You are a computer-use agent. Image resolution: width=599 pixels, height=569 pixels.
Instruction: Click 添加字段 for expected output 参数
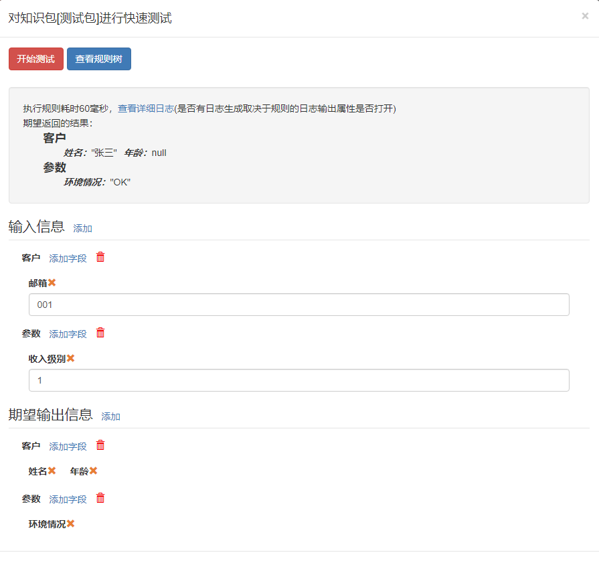[68, 499]
